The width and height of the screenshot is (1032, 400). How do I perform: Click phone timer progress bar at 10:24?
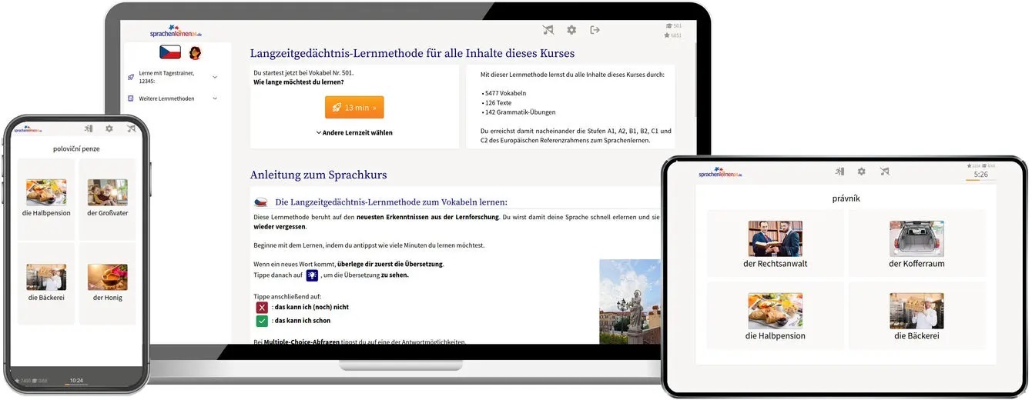click(x=77, y=385)
